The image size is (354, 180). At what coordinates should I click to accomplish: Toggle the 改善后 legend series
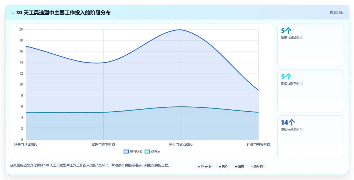153,151
